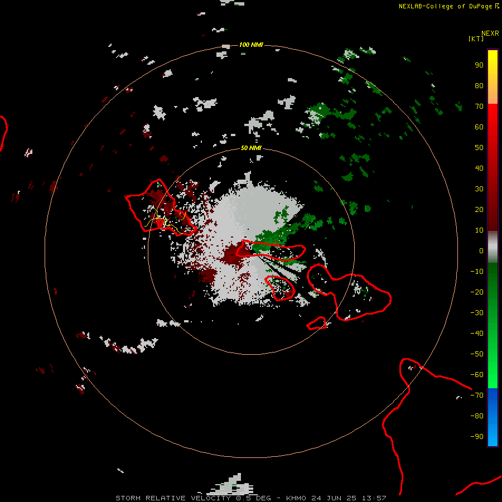The width and height of the screenshot is (502, 502).
Task: Click the KHMO station identifier in caption
Action: pyautogui.click(x=297, y=498)
